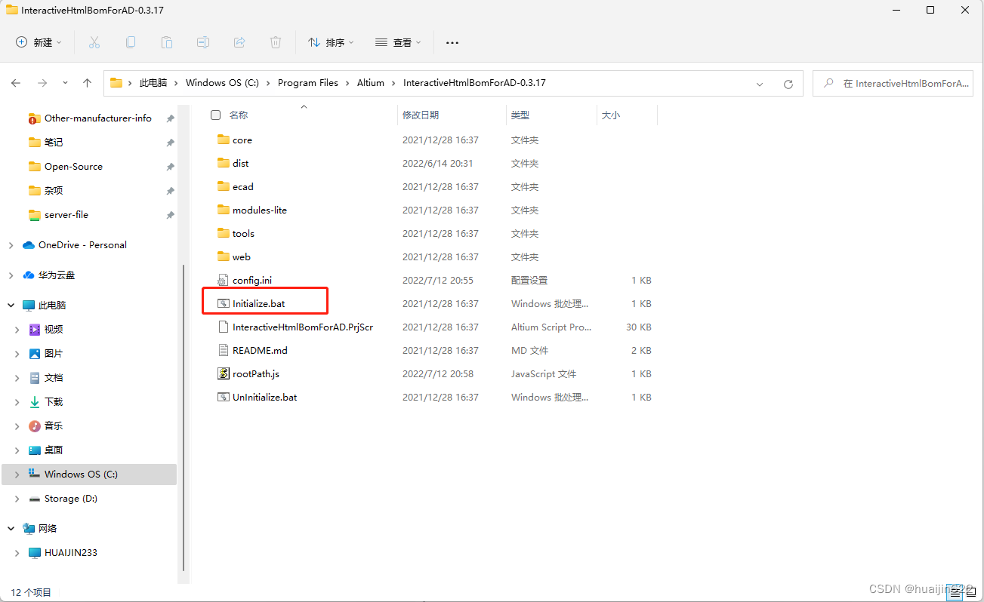The width and height of the screenshot is (984, 602).
Task: Click the 音乐 music icon in sidebar
Action: coord(35,426)
